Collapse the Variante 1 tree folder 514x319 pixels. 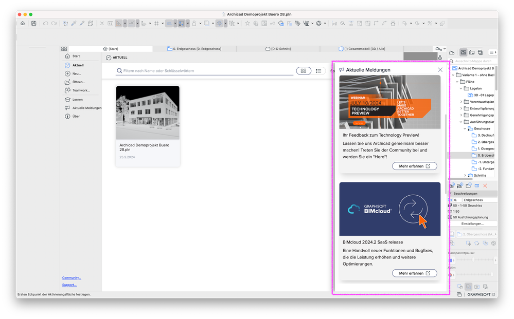tap(453, 75)
